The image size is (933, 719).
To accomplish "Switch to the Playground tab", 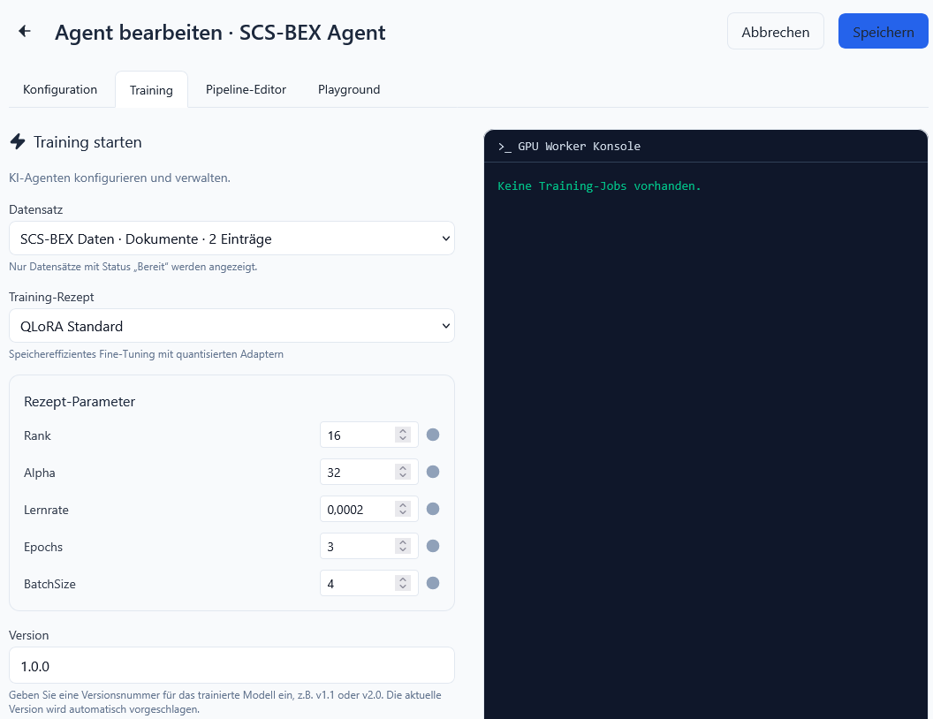I will [x=349, y=89].
